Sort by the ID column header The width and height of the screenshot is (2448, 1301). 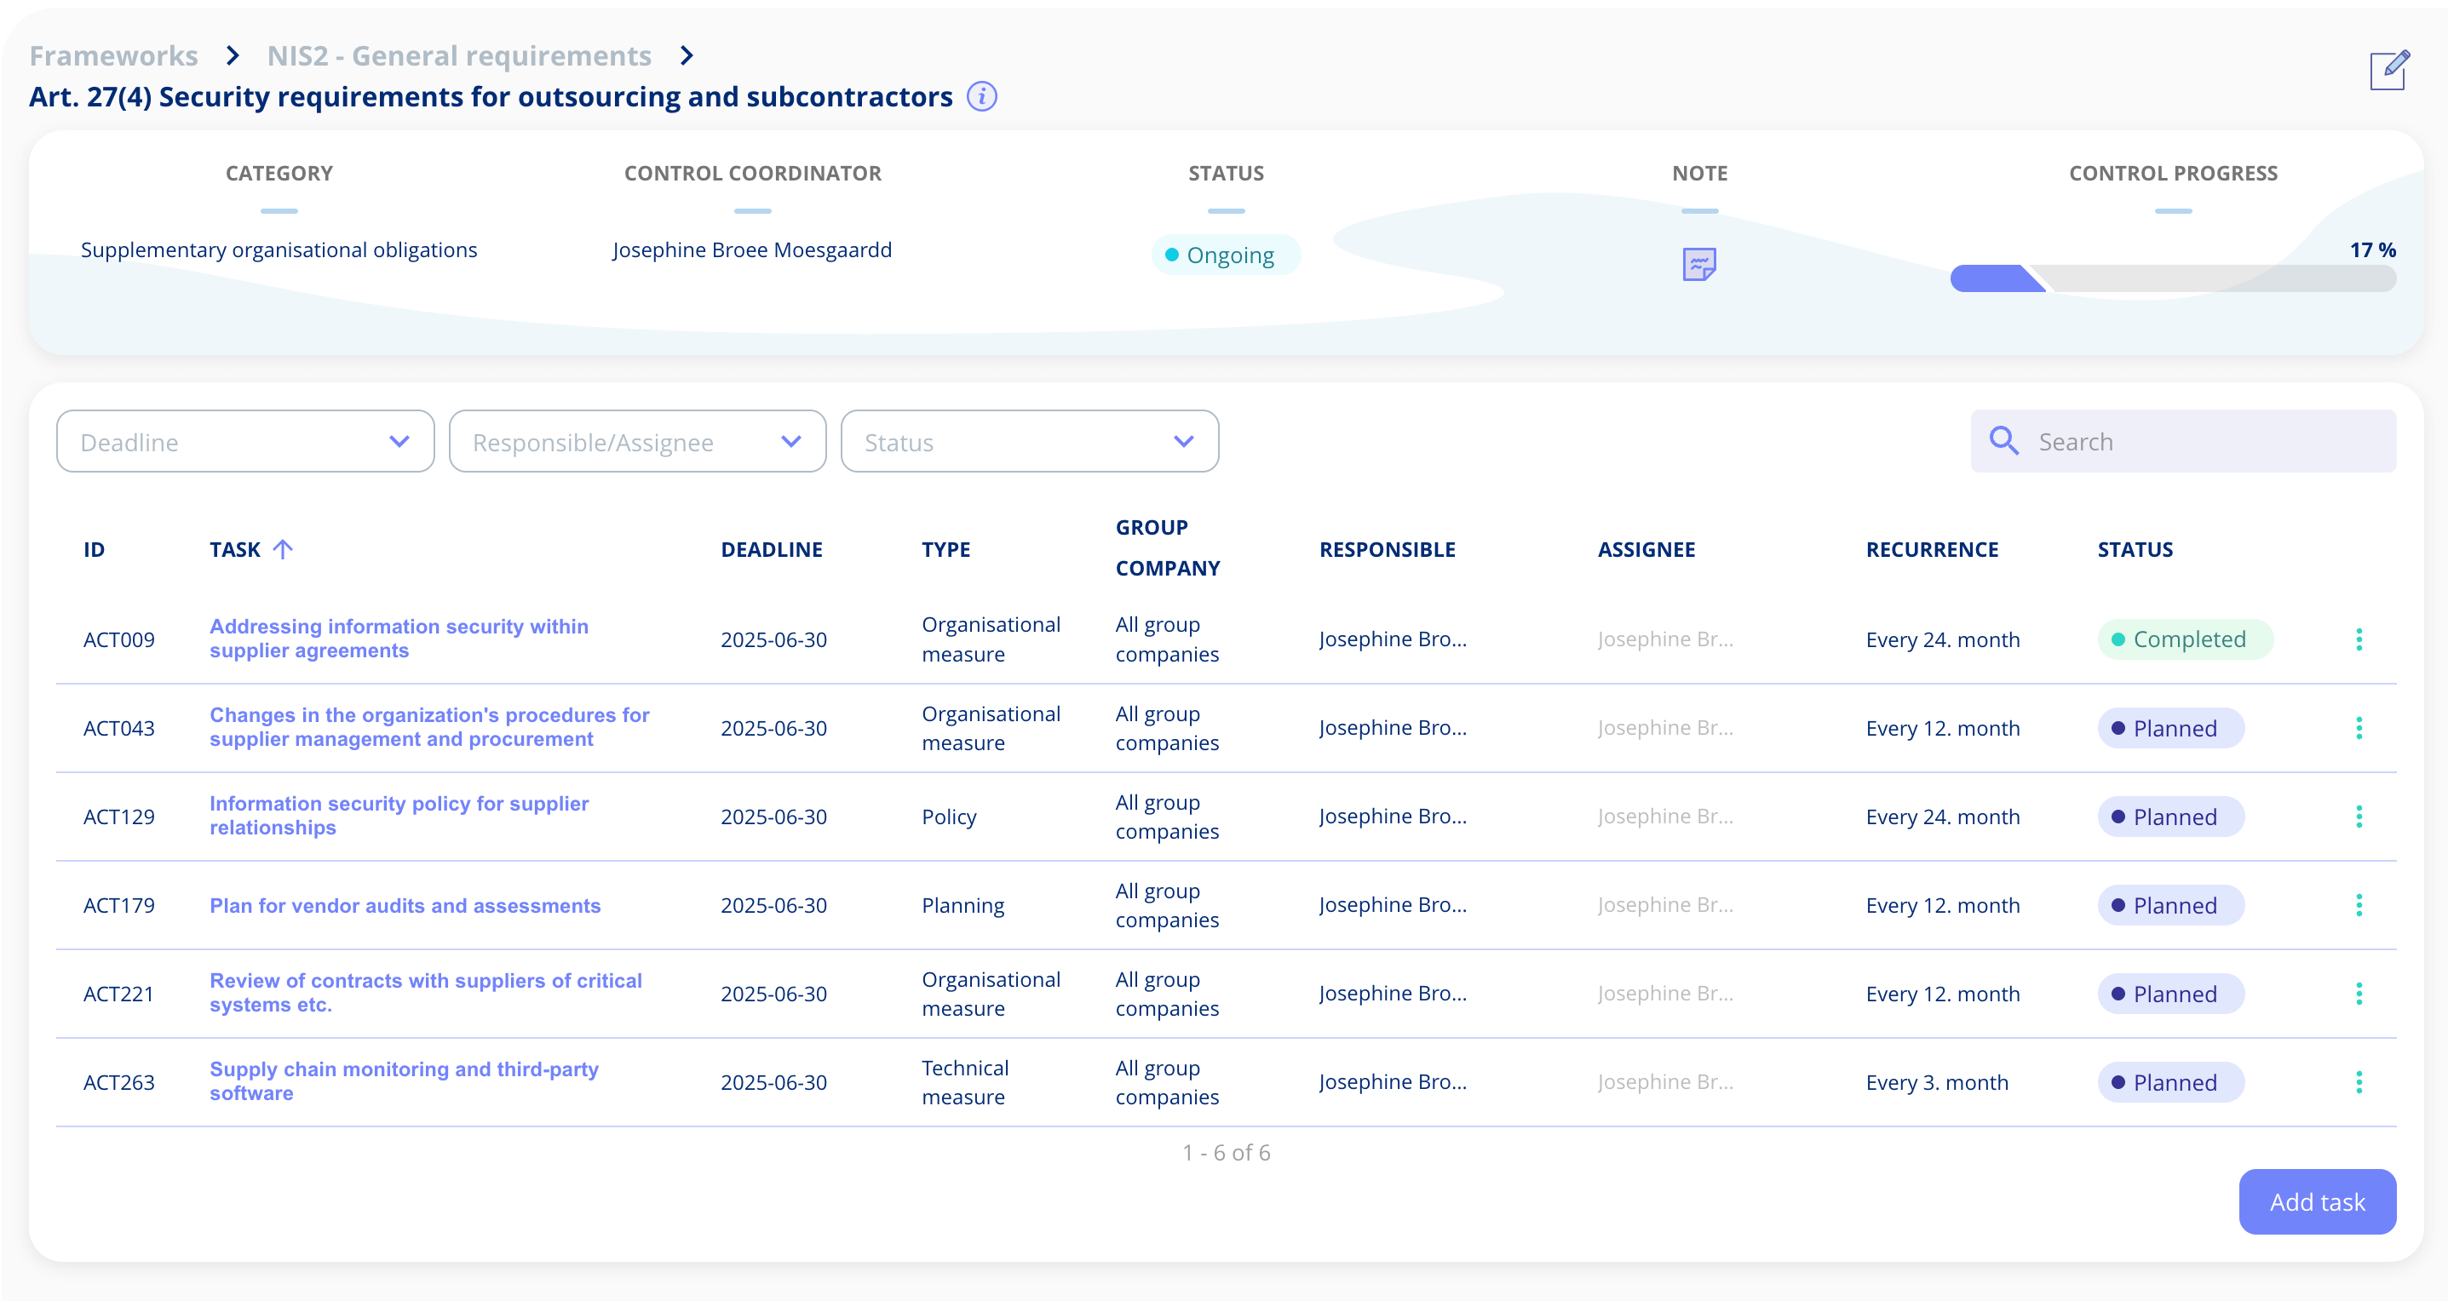coord(94,549)
